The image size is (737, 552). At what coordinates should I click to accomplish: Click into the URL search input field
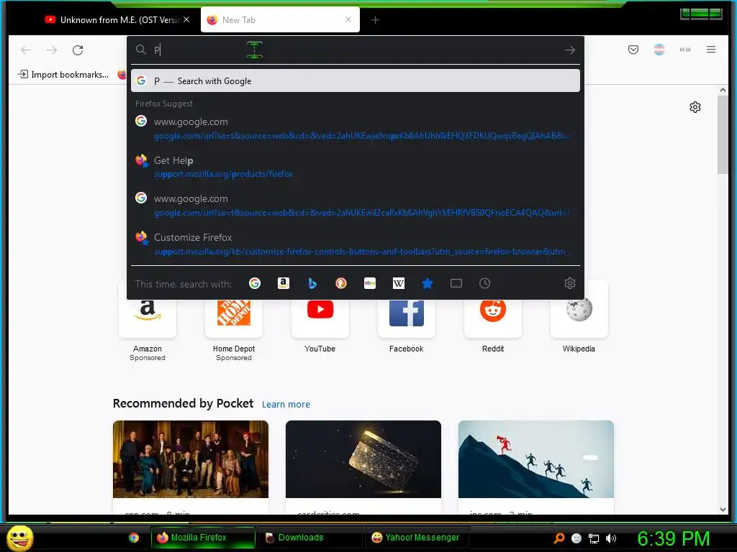[x=357, y=50]
